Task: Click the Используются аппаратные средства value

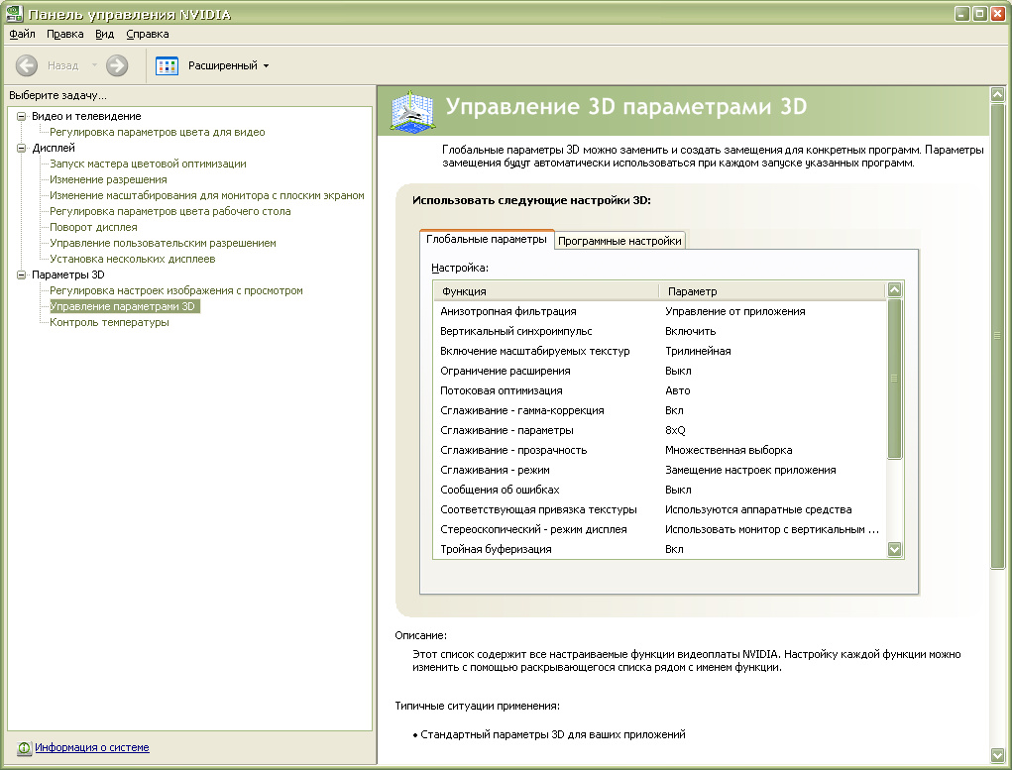Action: [x=758, y=510]
